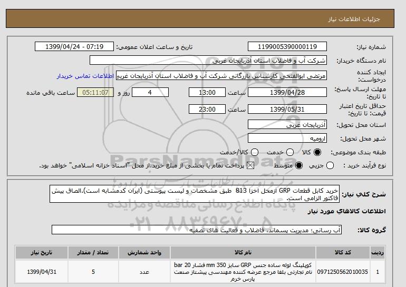Screen dimensions: 406x287
Task: Click the row number 1 cell
Action: [x=378, y=272]
